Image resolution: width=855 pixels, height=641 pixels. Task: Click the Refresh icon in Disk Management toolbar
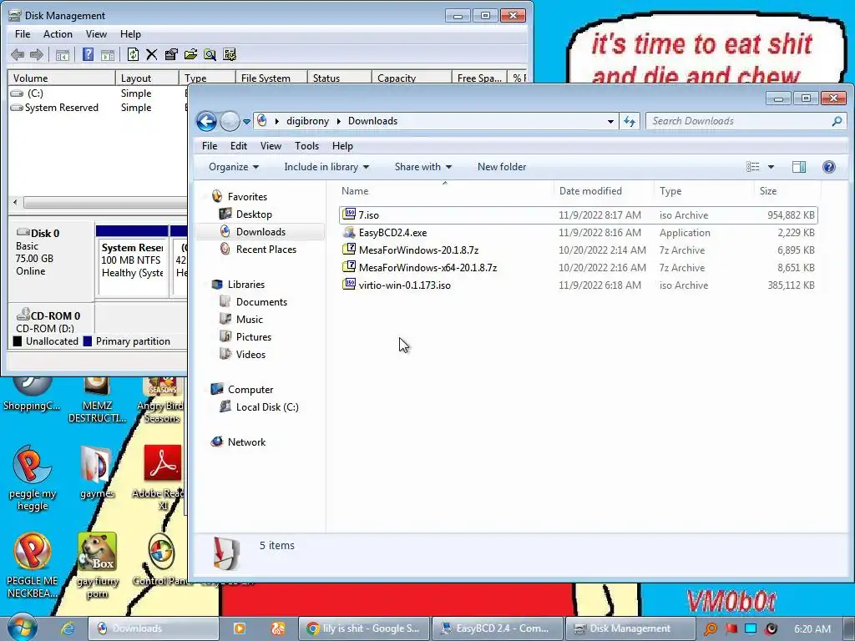click(133, 54)
